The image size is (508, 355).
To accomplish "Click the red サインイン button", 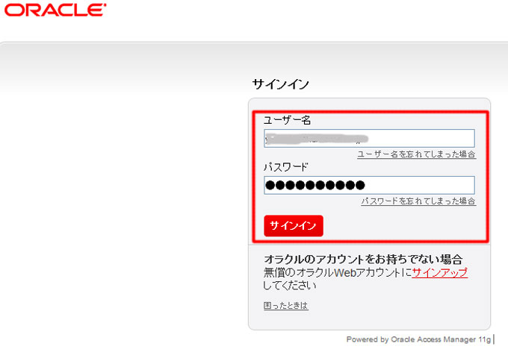I will coord(294,226).
